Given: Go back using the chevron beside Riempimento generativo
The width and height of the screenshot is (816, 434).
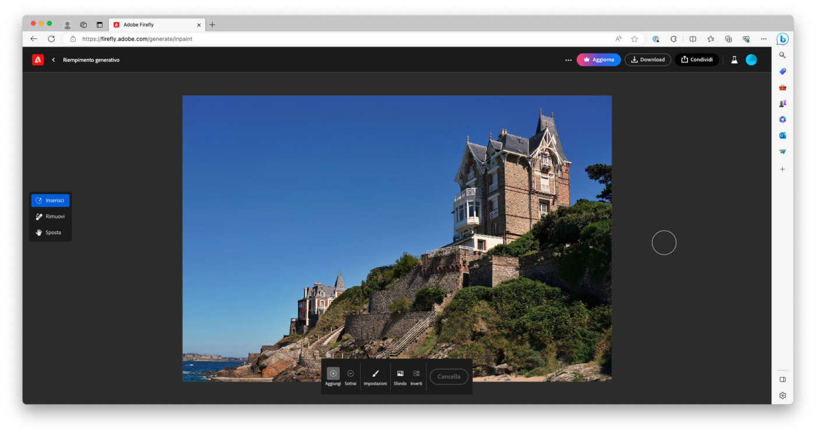Looking at the screenshot, I should (54, 59).
